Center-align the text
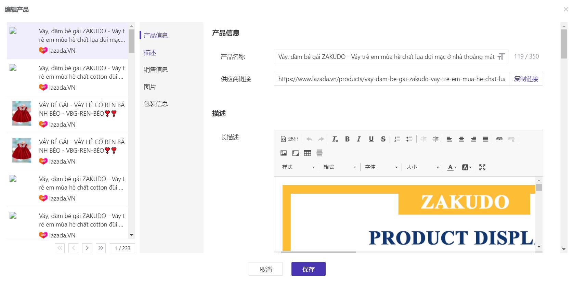The width and height of the screenshot is (574, 284). (461, 139)
